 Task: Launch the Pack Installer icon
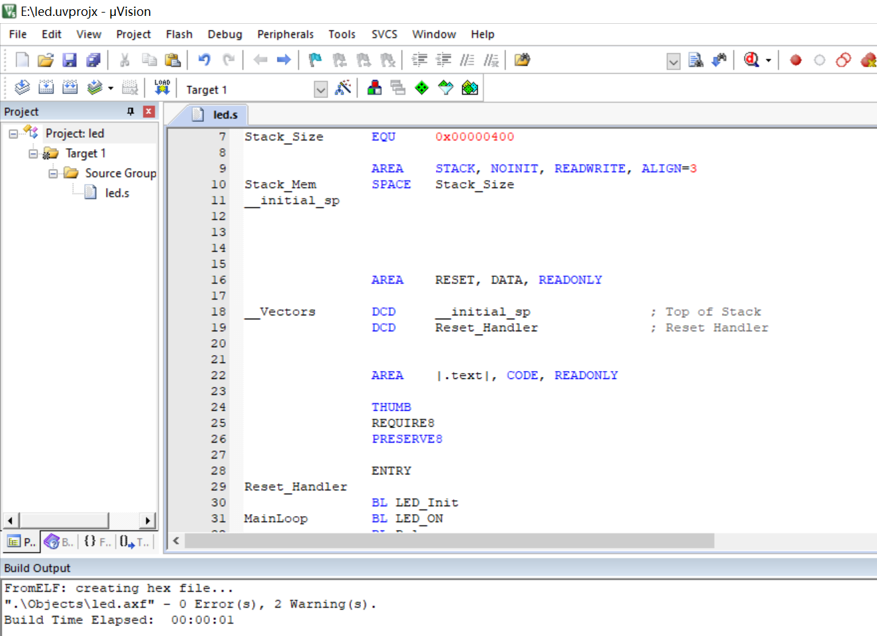point(470,87)
